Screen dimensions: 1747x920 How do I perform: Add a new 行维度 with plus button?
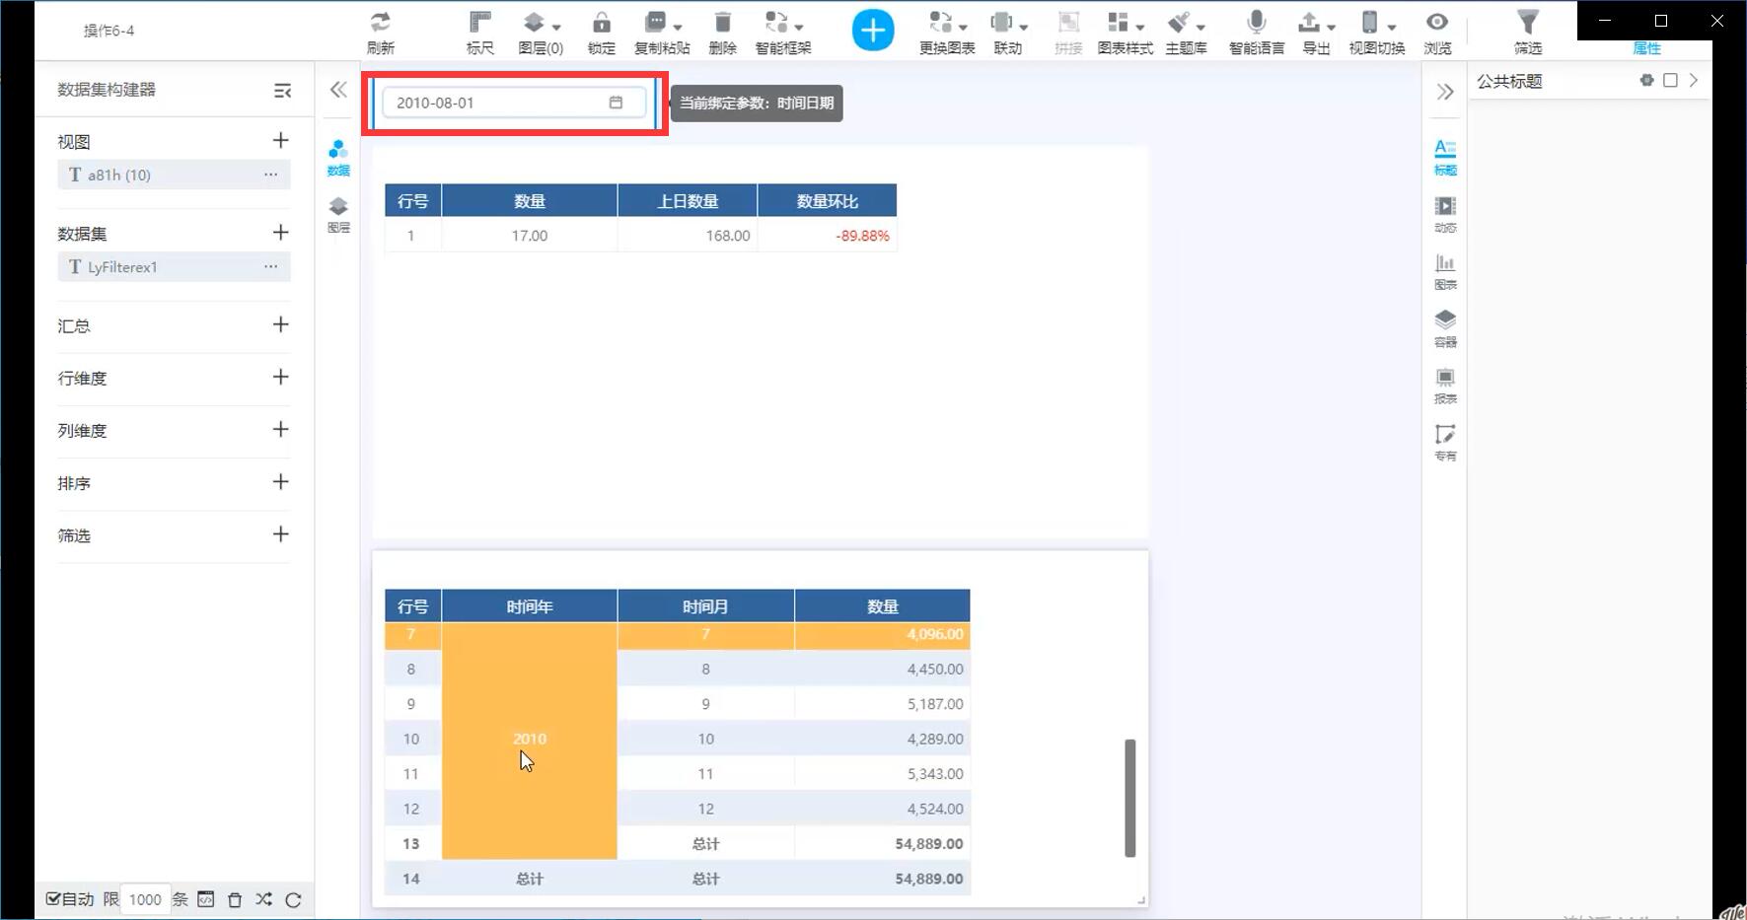point(280,377)
